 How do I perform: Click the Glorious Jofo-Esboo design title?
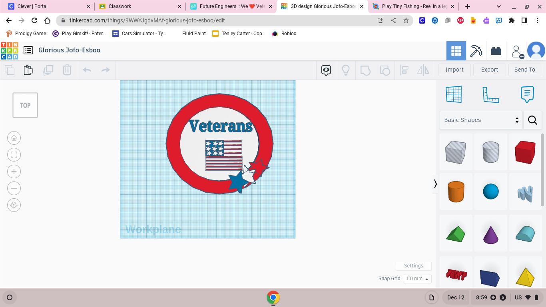pos(69,50)
